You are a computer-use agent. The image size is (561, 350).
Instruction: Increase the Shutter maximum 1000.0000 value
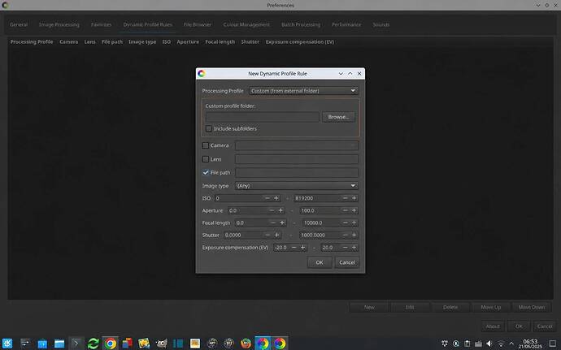tap(354, 235)
